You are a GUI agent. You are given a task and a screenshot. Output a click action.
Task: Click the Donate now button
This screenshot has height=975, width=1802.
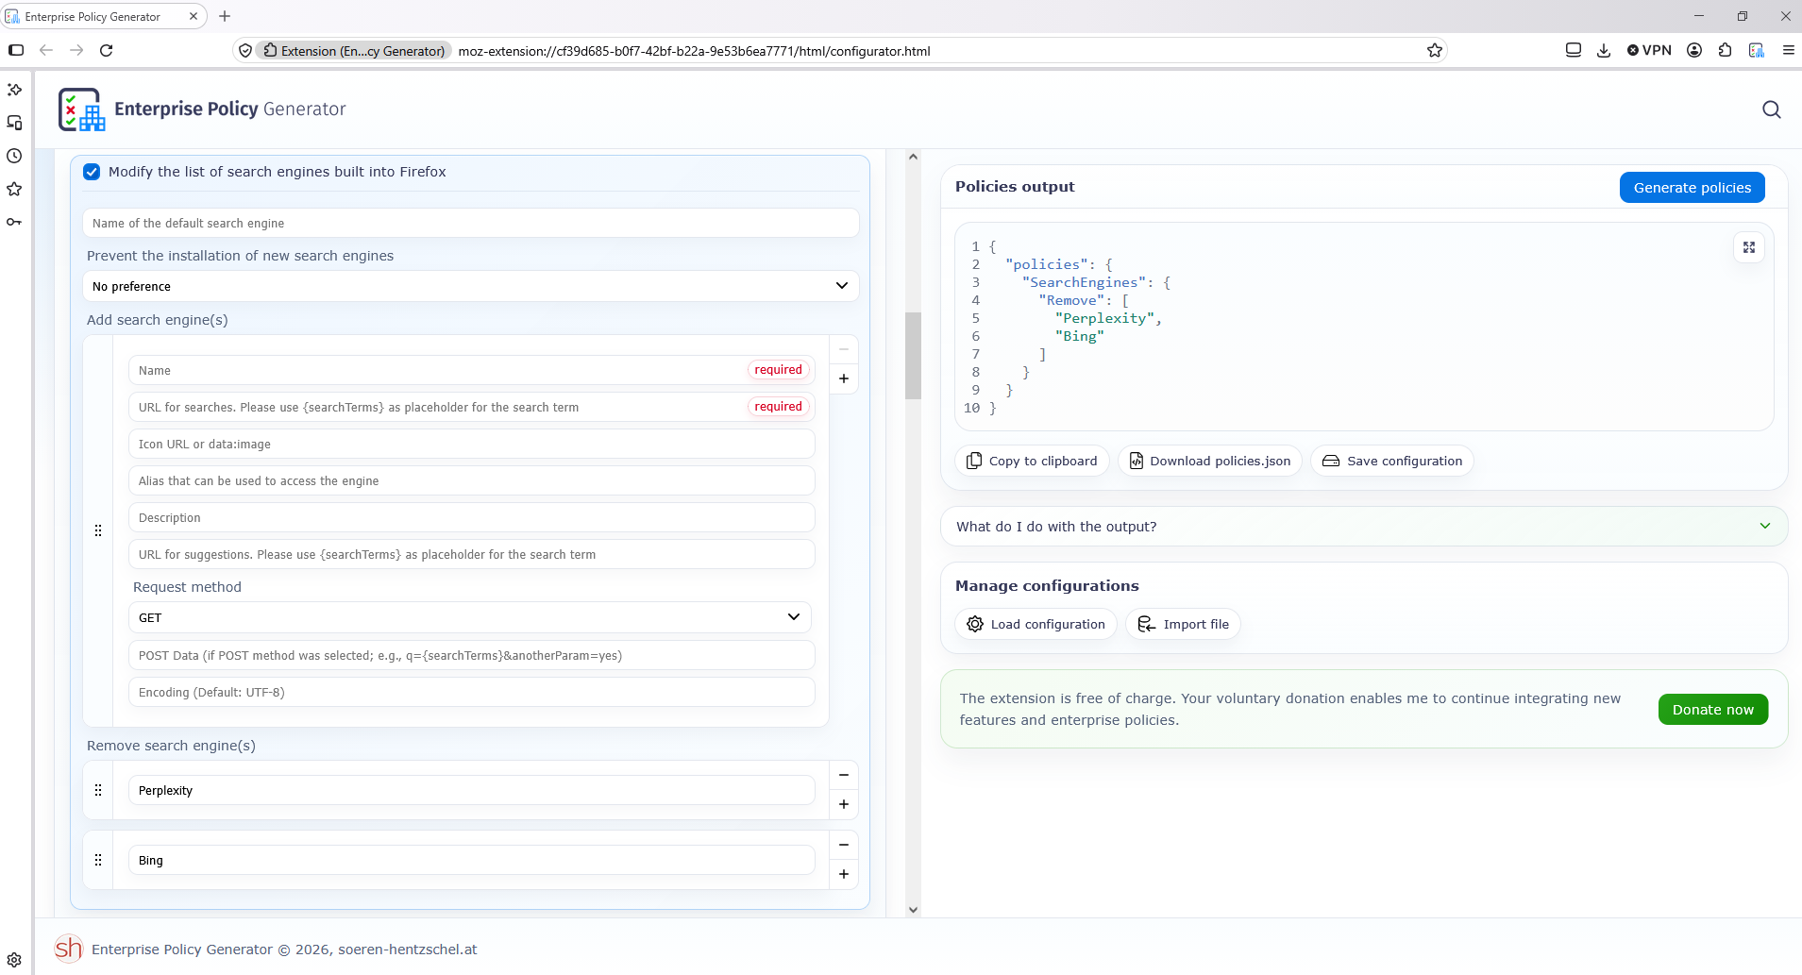[x=1713, y=710]
